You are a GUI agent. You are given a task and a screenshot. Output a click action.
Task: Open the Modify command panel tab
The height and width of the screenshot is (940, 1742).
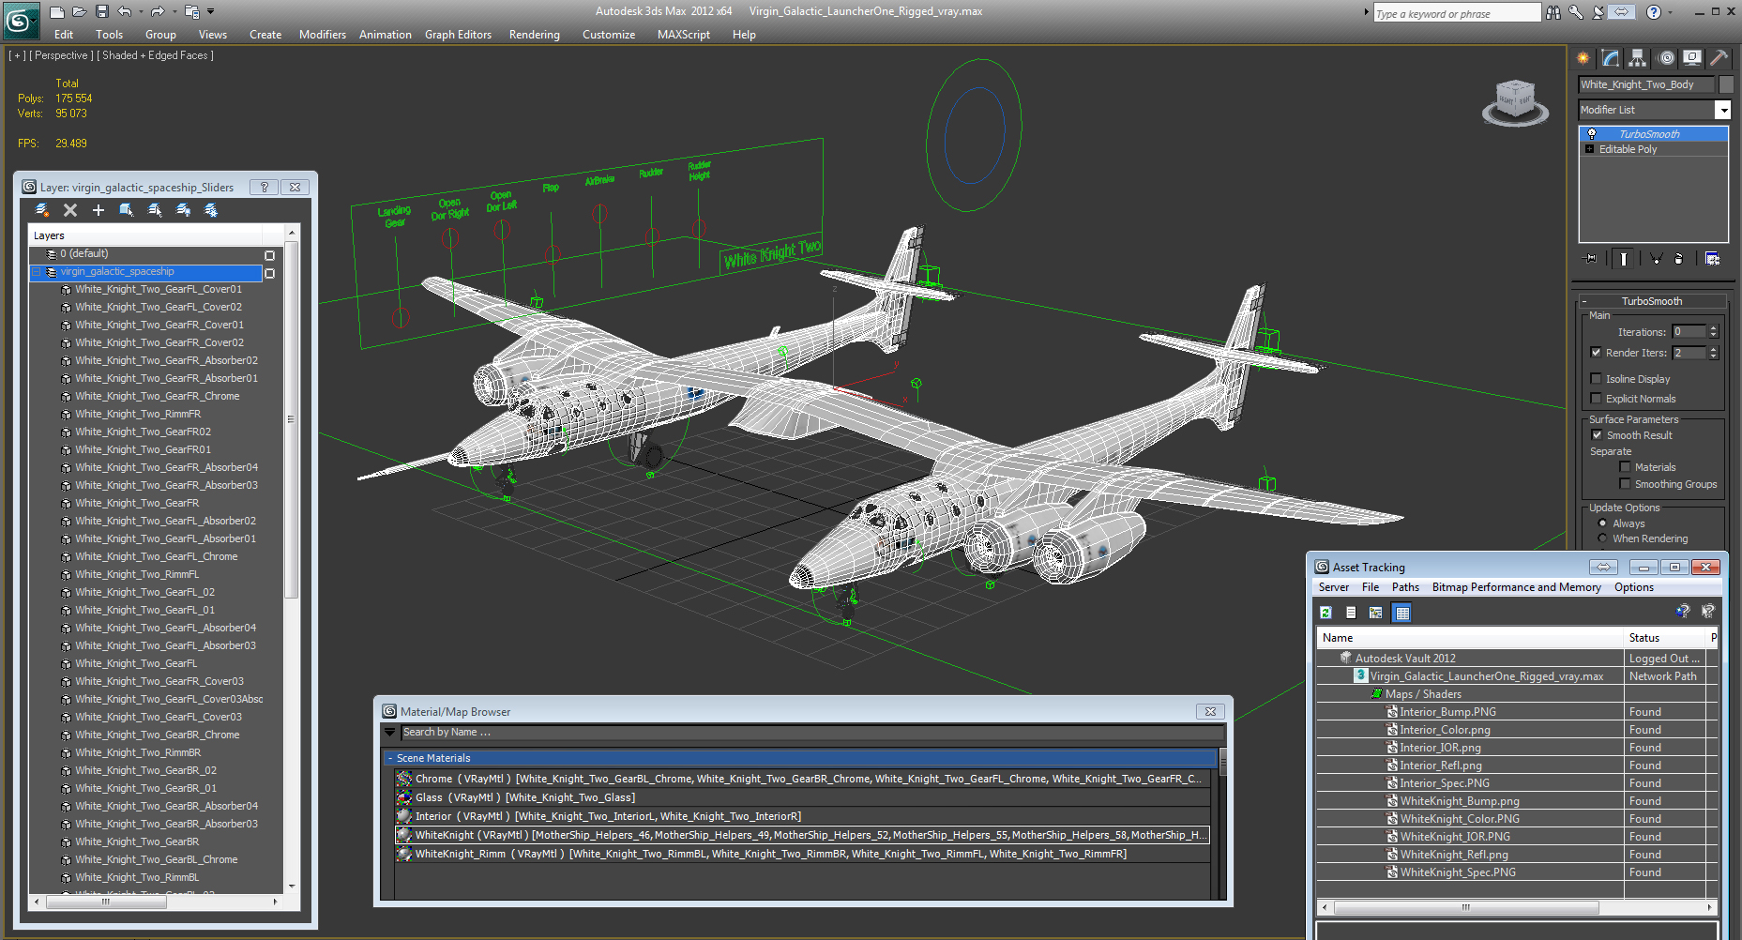[x=1611, y=58]
